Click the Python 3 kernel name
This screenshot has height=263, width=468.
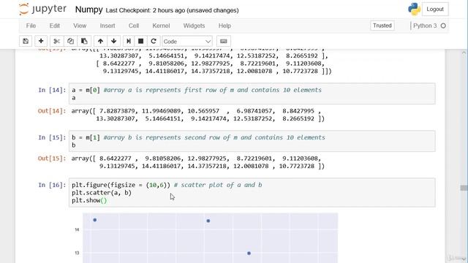coord(425,26)
